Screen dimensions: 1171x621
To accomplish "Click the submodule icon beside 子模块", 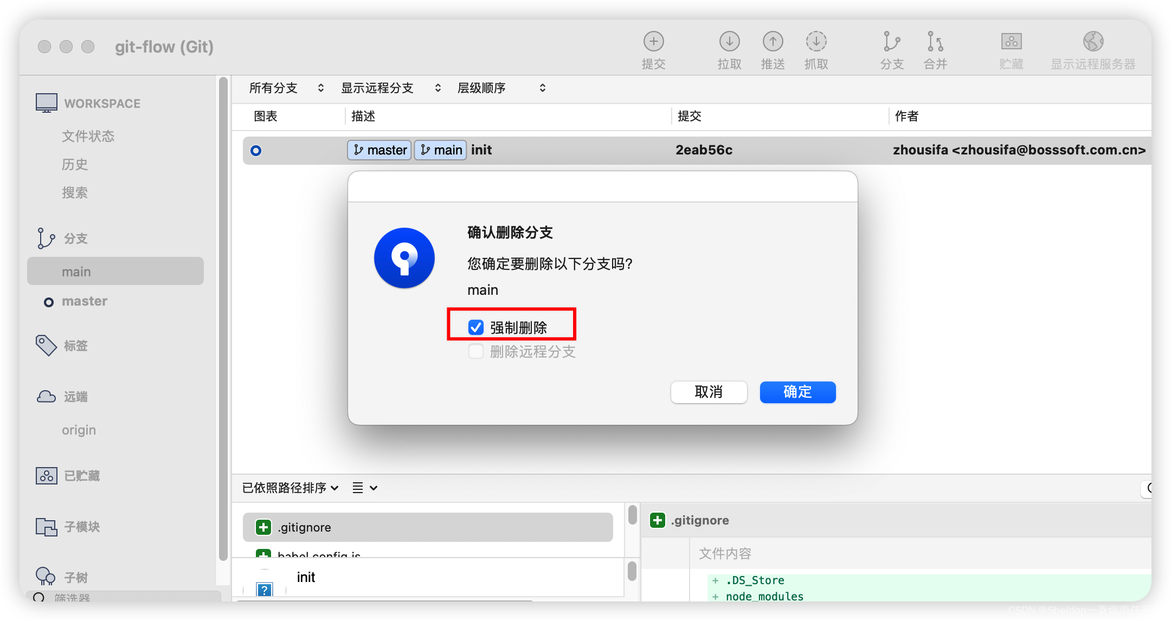I will click(x=47, y=527).
